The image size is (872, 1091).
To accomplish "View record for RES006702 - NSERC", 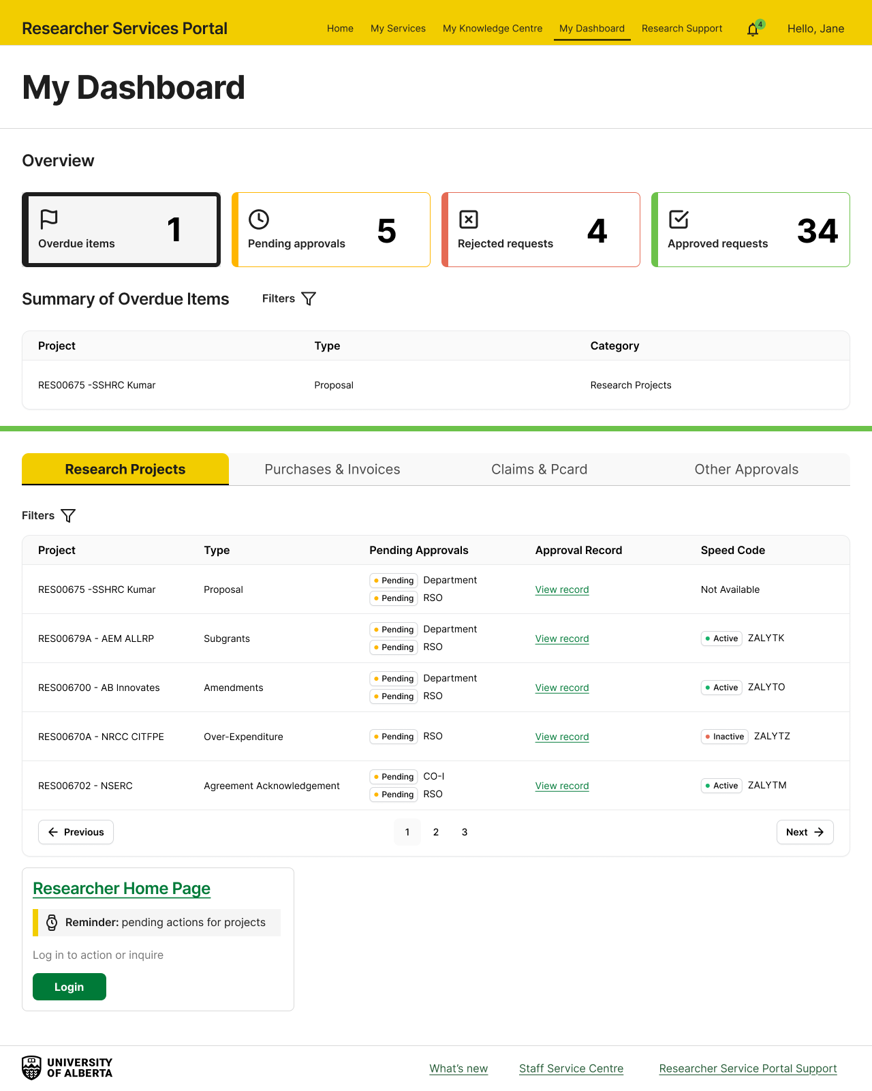I will (x=562, y=786).
